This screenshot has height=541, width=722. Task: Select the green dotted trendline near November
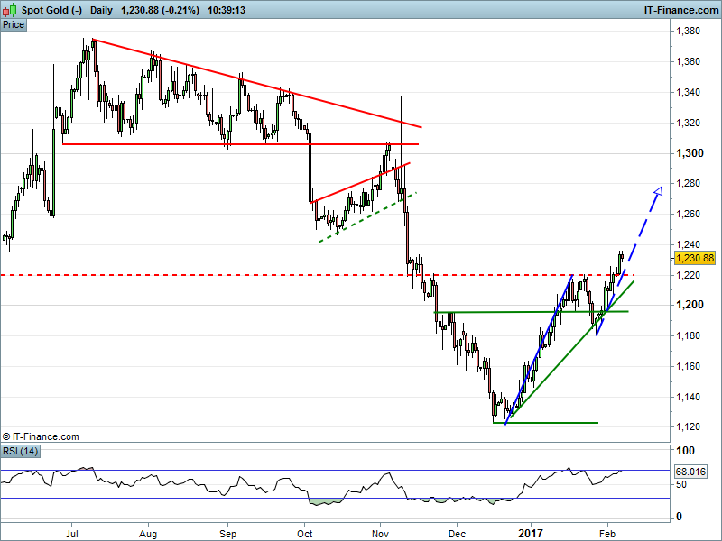367,216
